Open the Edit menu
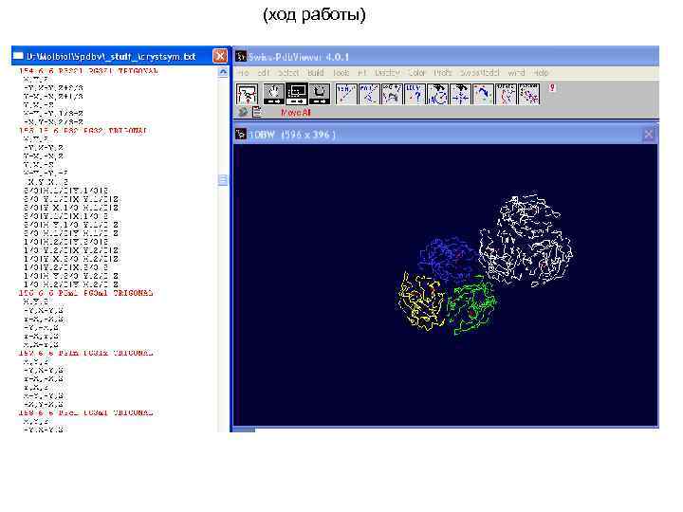This screenshot has height=512, width=683. tap(264, 73)
